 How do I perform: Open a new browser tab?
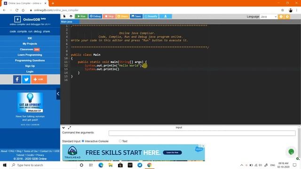pyautogui.click(x=53, y=3)
